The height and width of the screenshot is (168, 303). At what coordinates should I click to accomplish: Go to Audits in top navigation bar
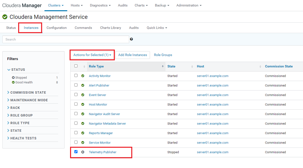pos(123,5)
